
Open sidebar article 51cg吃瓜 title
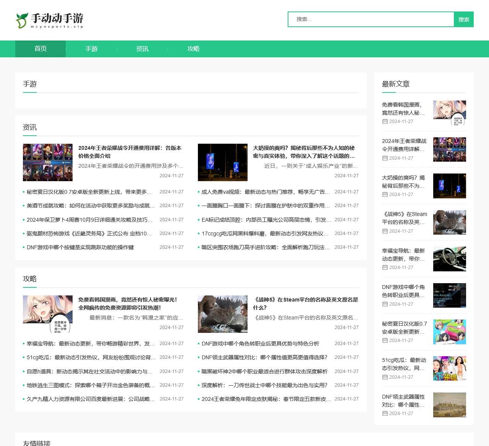tap(404, 364)
